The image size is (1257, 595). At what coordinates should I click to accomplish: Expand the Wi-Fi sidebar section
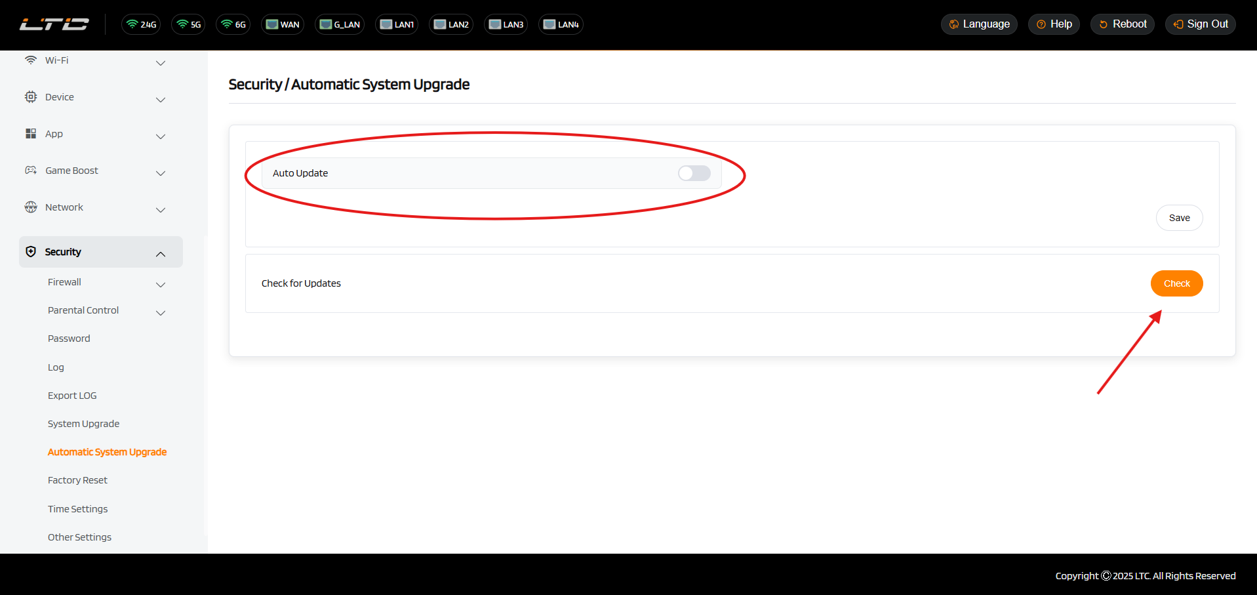[x=95, y=61]
